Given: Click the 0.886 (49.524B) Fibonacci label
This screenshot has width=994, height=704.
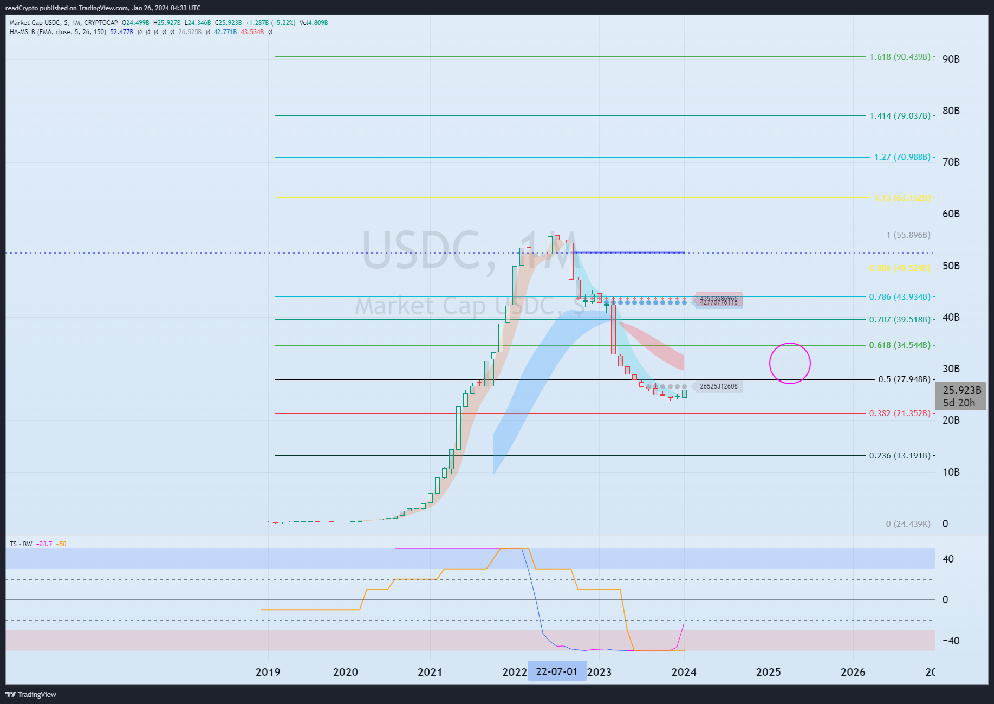Looking at the screenshot, I should [x=900, y=268].
